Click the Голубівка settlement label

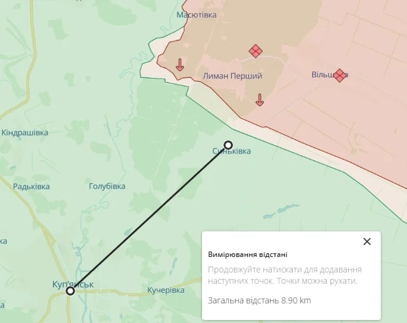pyautogui.click(x=107, y=186)
